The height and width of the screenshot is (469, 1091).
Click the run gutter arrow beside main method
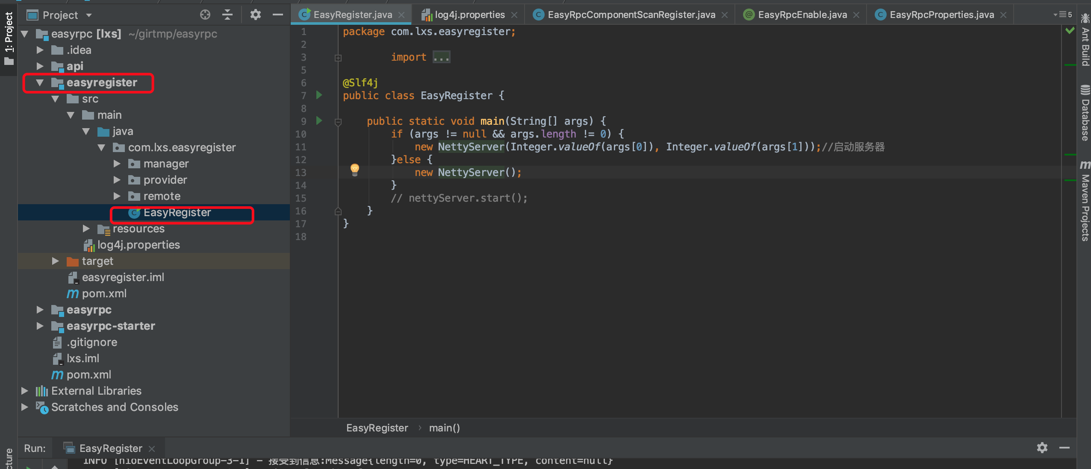[319, 121]
